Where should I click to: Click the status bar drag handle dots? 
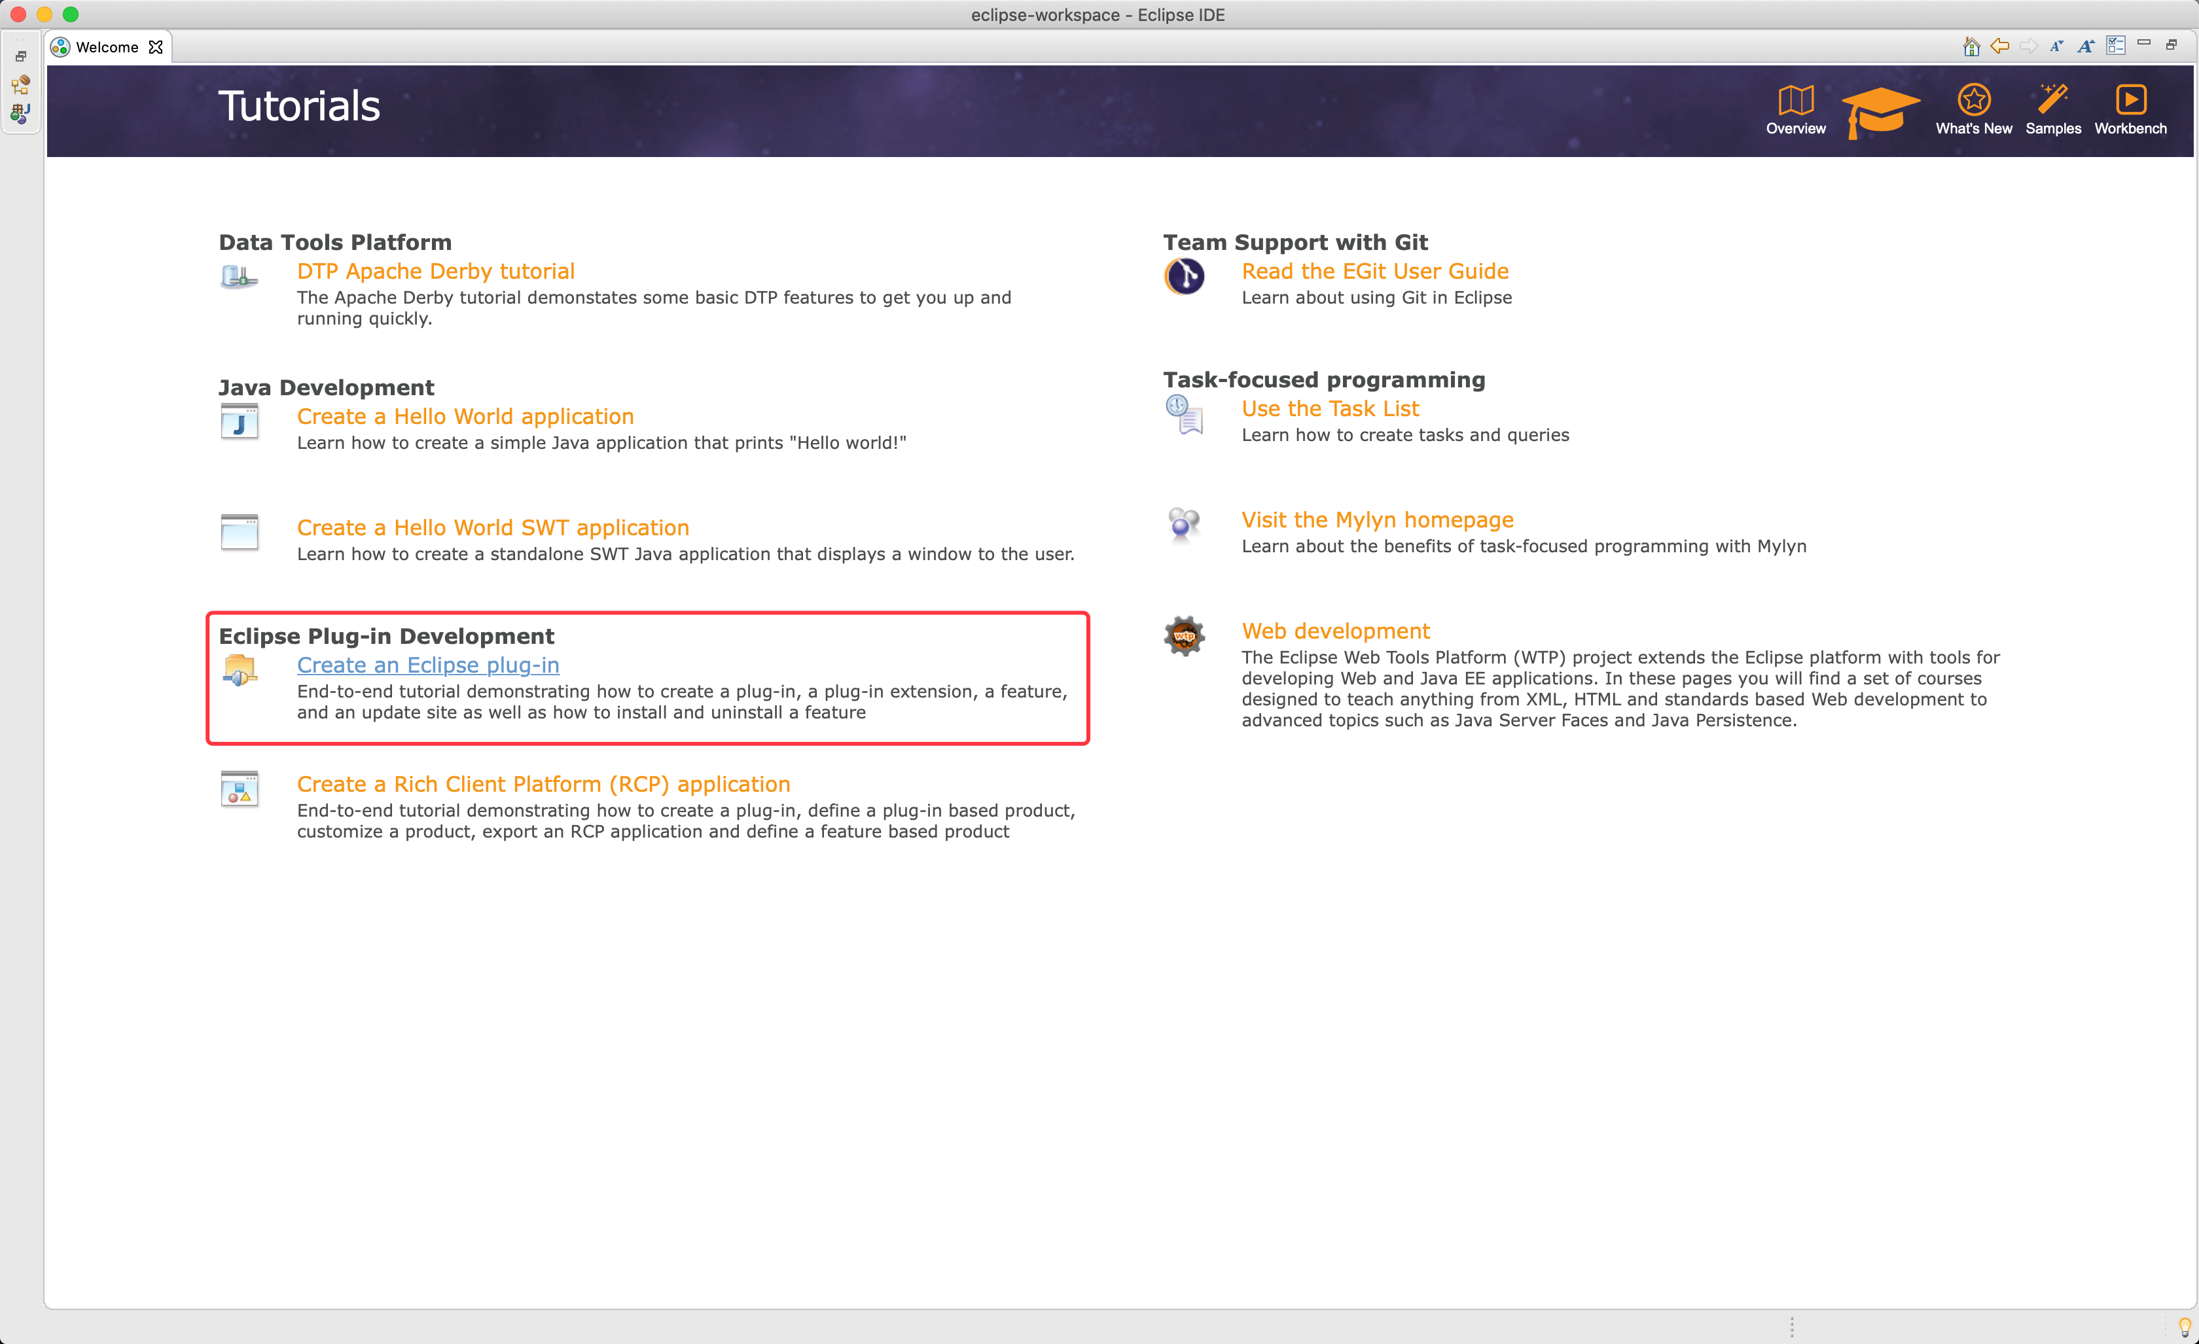click(x=1791, y=1327)
